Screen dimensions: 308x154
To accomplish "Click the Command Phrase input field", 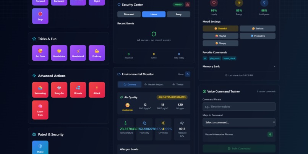I will pyautogui.click(x=239, y=107).
